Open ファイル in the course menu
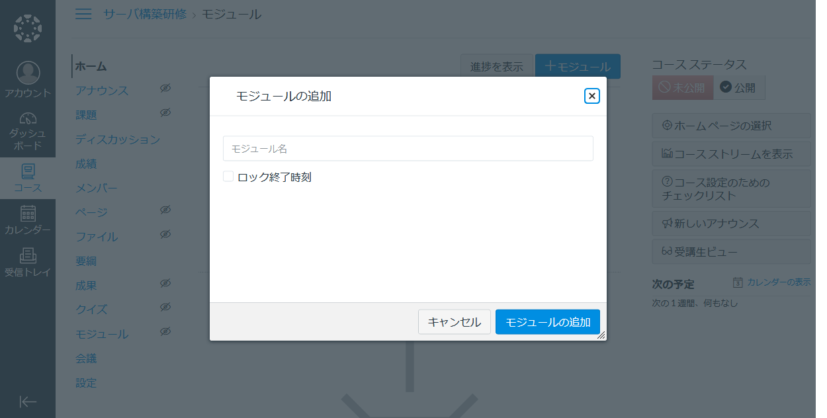827x418 pixels. (97, 237)
